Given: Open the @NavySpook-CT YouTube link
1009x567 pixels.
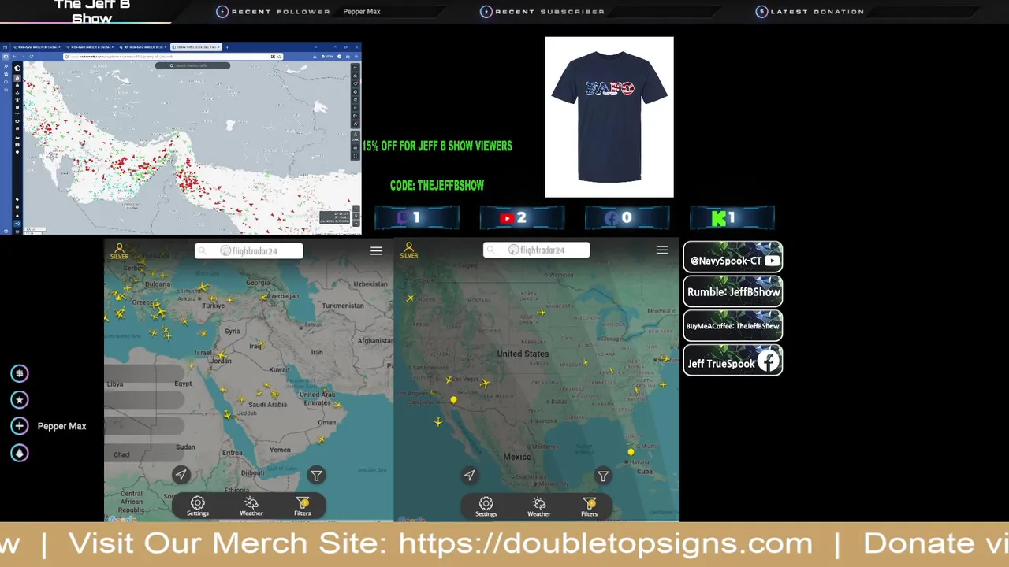Looking at the screenshot, I should click(x=733, y=258).
